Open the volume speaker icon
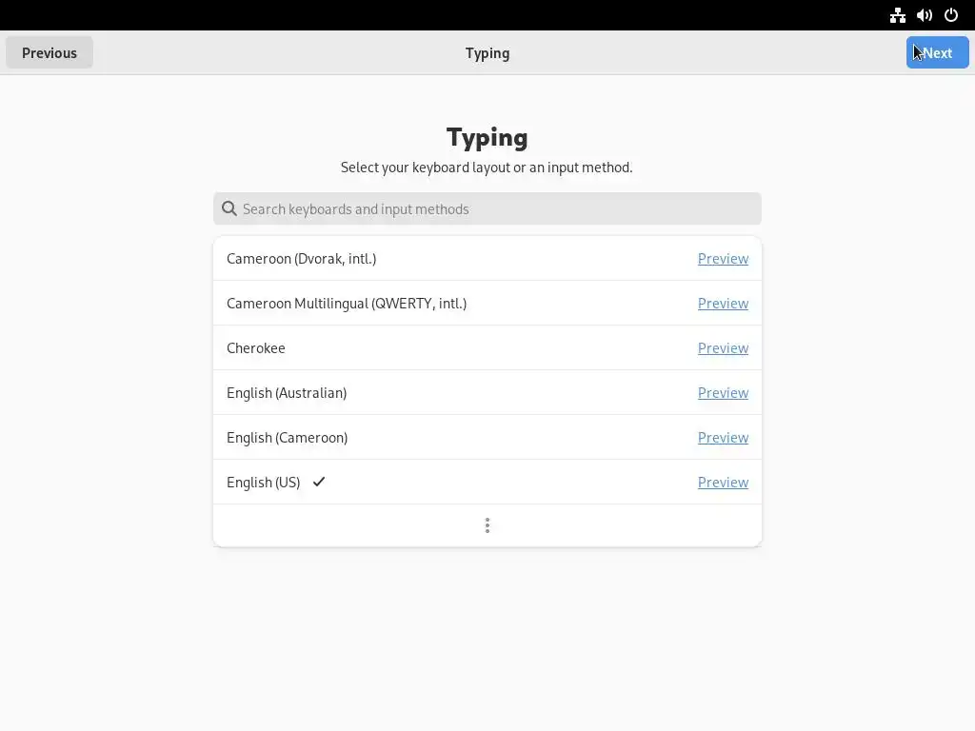Image resolution: width=975 pixels, height=731 pixels. pyautogui.click(x=924, y=15)
